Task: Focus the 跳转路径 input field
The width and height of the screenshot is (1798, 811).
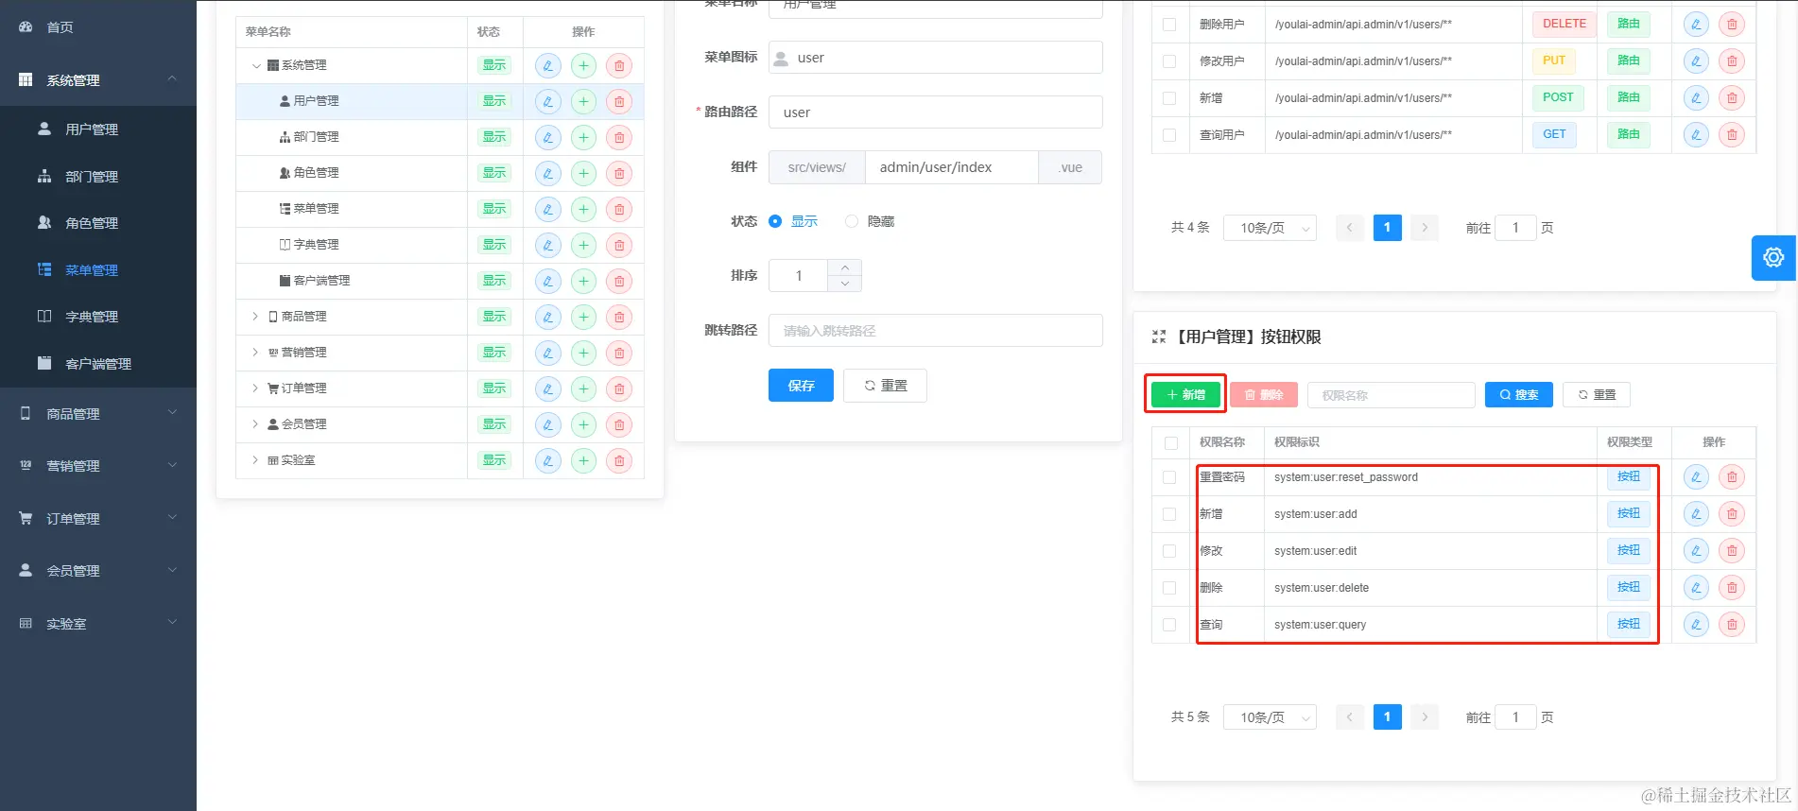Action: pyautogui.click(x=936, y=331)
